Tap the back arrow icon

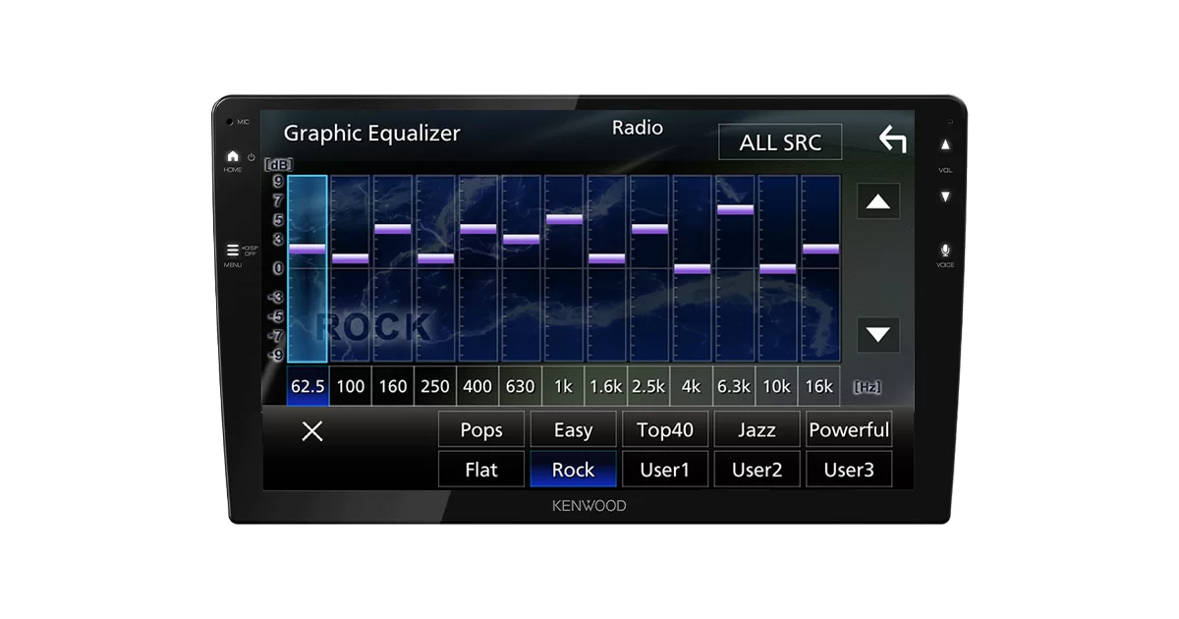click(892, 140)
